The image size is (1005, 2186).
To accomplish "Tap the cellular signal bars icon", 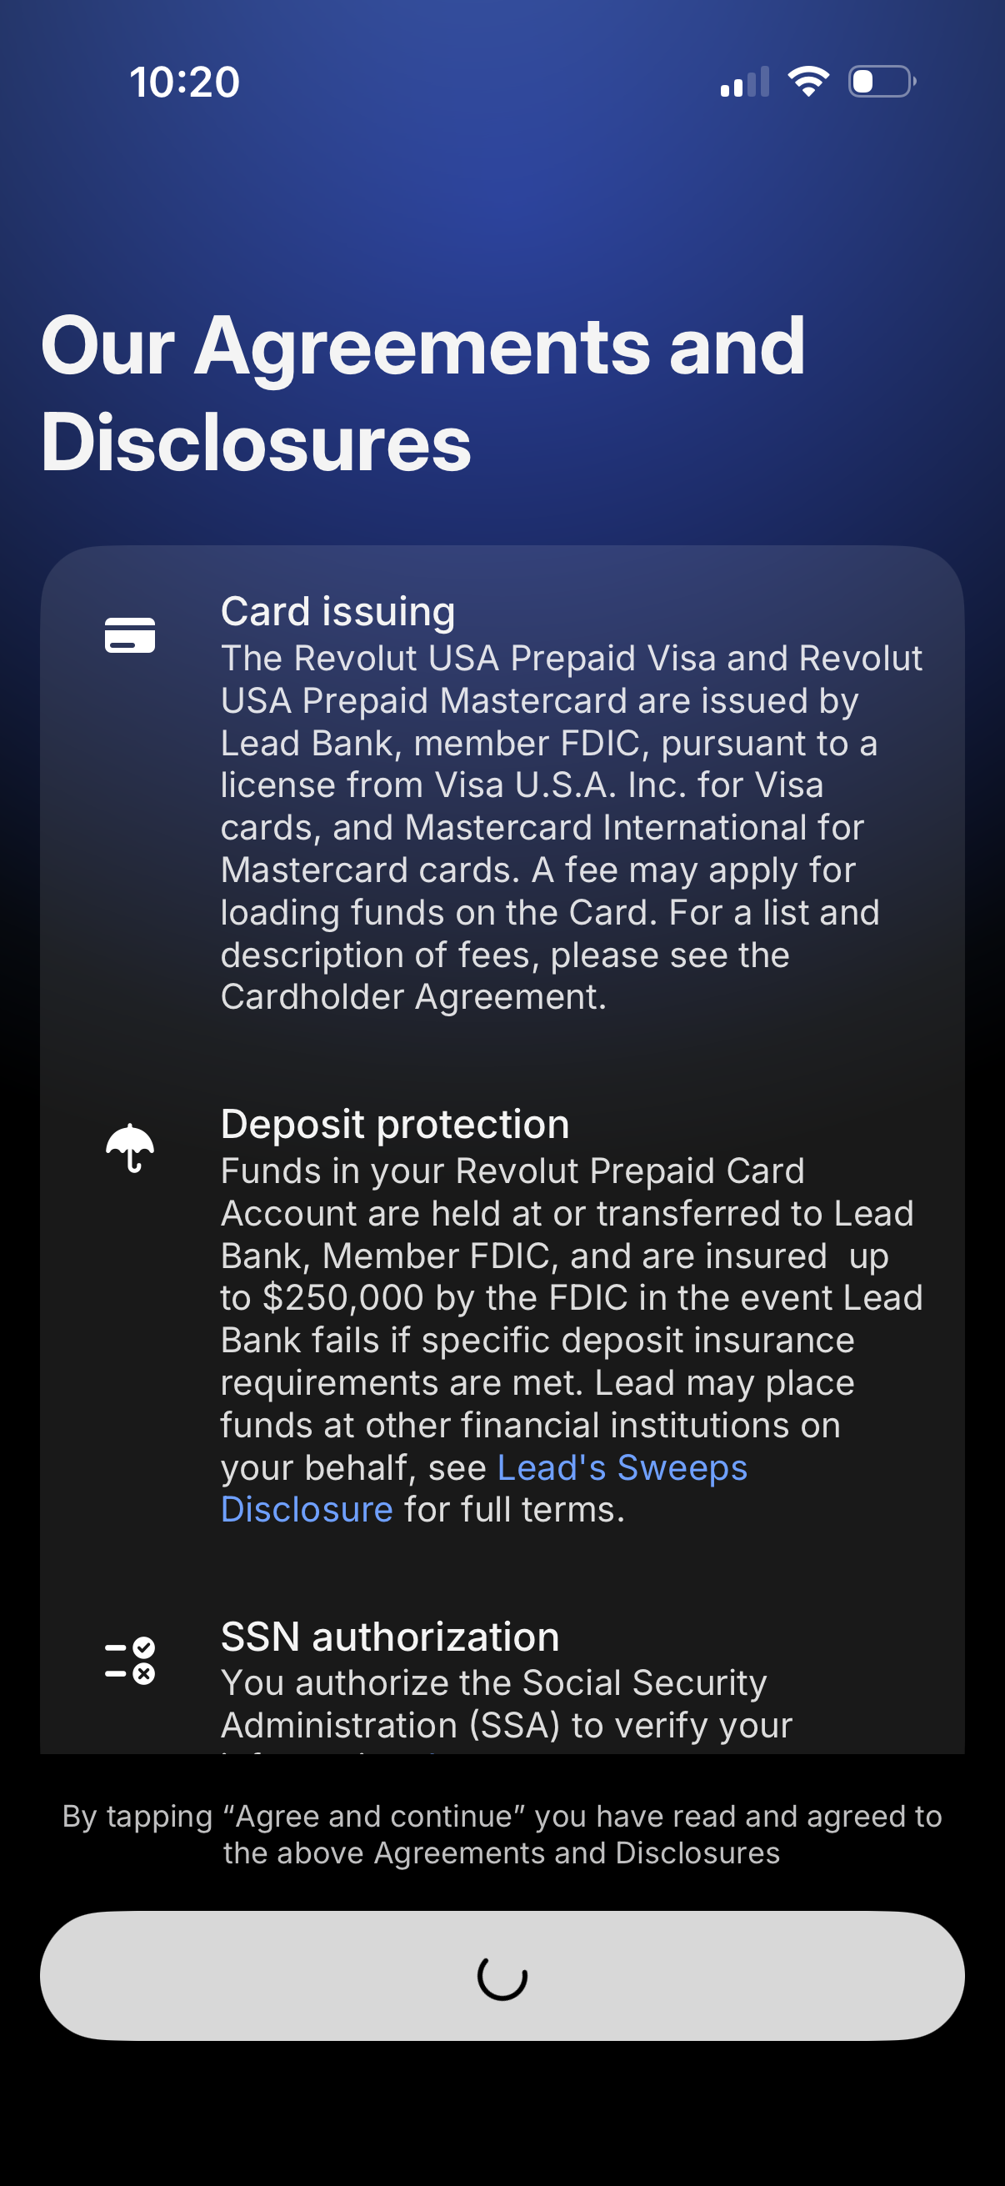I will tap(747, 81).
